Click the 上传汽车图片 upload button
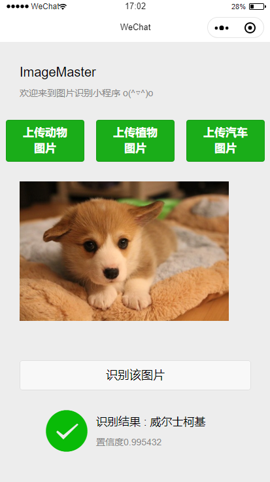This screenshot has height=482, width=270. (x=226, y=141)
